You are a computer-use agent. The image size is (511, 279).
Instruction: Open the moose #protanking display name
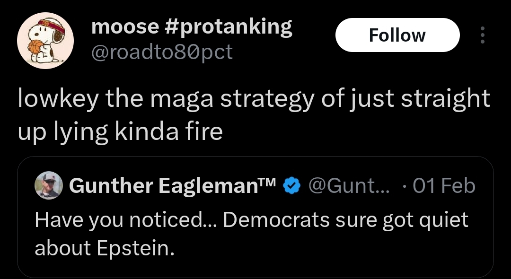(x=192, y=26)
